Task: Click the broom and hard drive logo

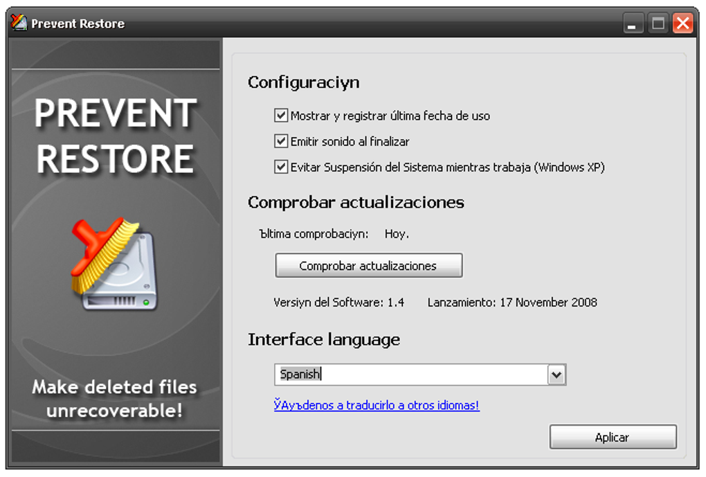Action: pyautogui.click(x=114, y=264)
